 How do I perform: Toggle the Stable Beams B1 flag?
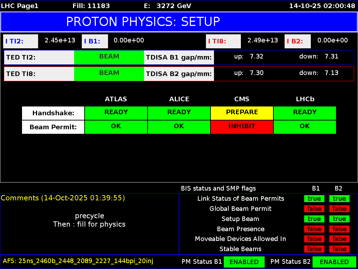coord(314,249)
